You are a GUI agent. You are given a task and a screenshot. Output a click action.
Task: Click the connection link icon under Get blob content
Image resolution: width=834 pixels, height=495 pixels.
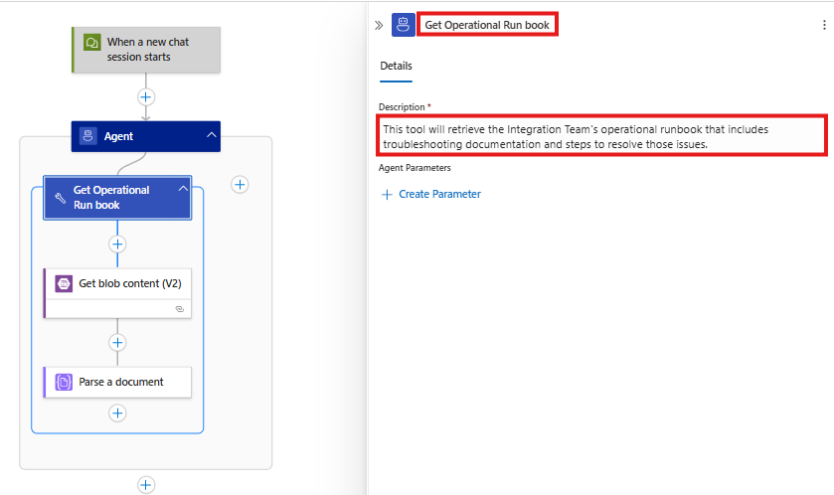(x=179, y=309)
